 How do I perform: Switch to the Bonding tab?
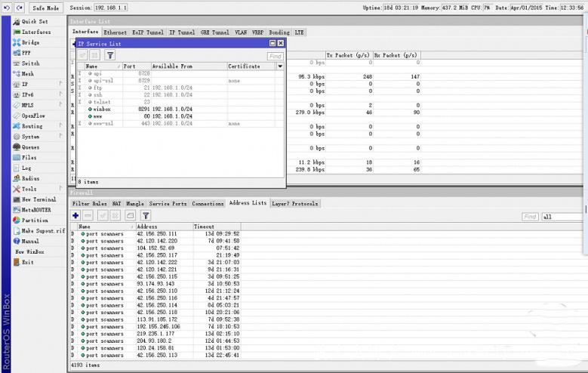pyautogui.click(x=279, y=32)
